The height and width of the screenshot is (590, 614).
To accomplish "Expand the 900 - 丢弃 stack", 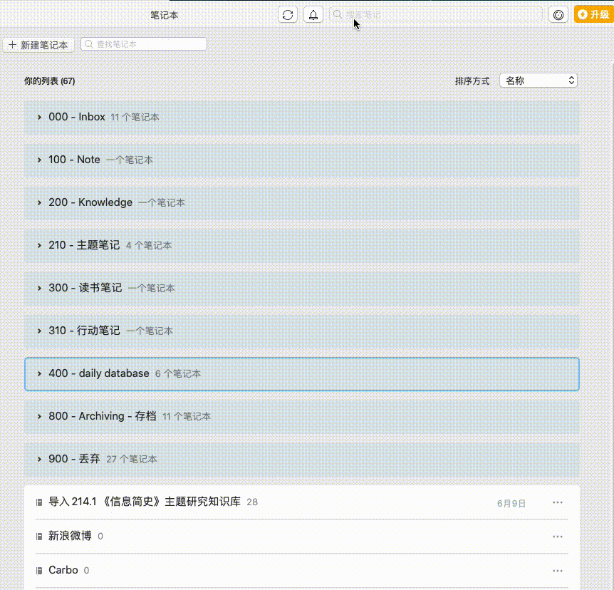I will (39, 459).
